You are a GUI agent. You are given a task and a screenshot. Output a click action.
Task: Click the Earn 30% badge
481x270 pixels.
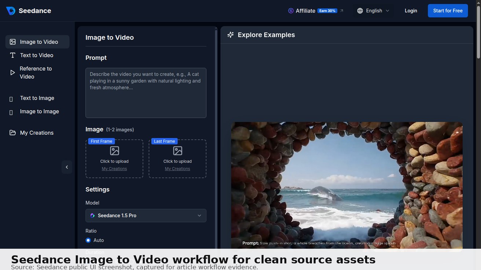coord(327,11)
